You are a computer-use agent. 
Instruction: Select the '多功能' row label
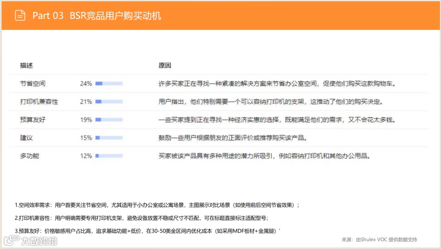coord(29,156)
